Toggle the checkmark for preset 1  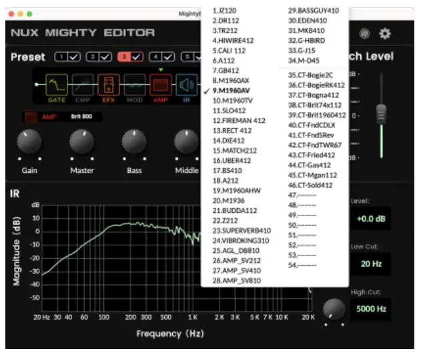coord(74,57)
